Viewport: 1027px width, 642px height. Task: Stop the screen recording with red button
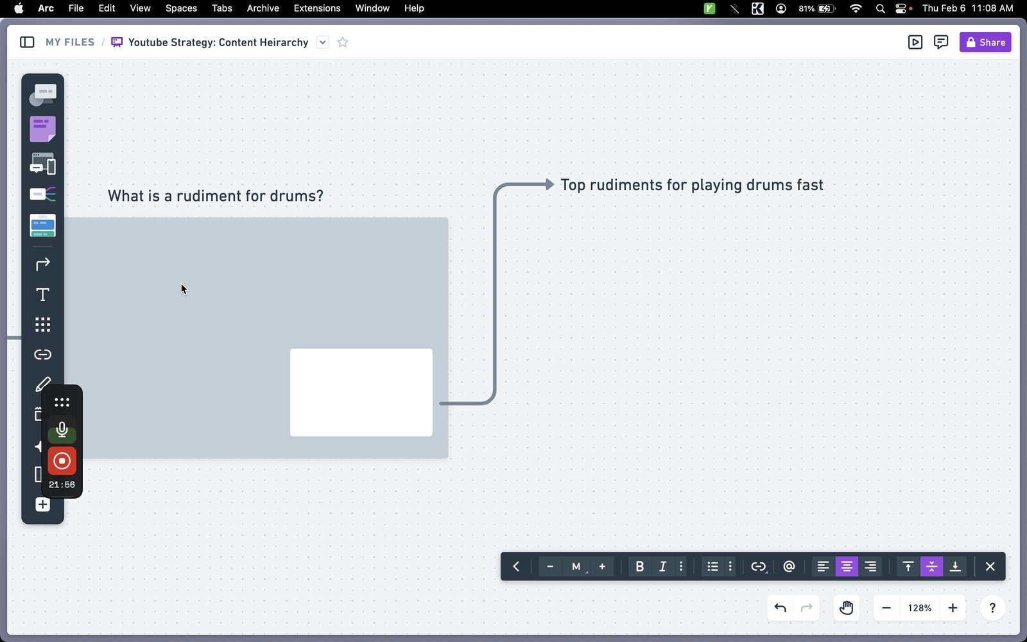pyautogui.click(x=62, y=460)
